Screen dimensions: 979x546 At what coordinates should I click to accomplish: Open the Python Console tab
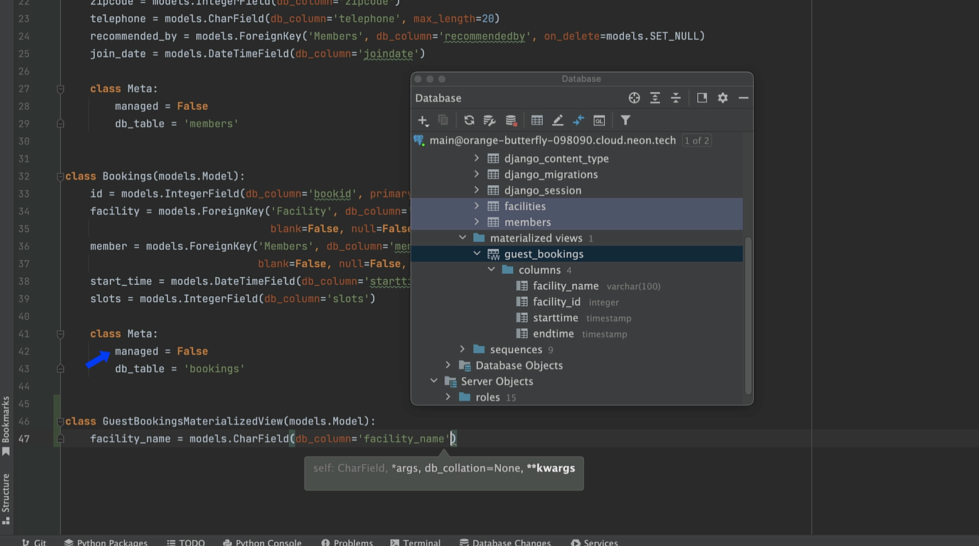click(262, 542)
